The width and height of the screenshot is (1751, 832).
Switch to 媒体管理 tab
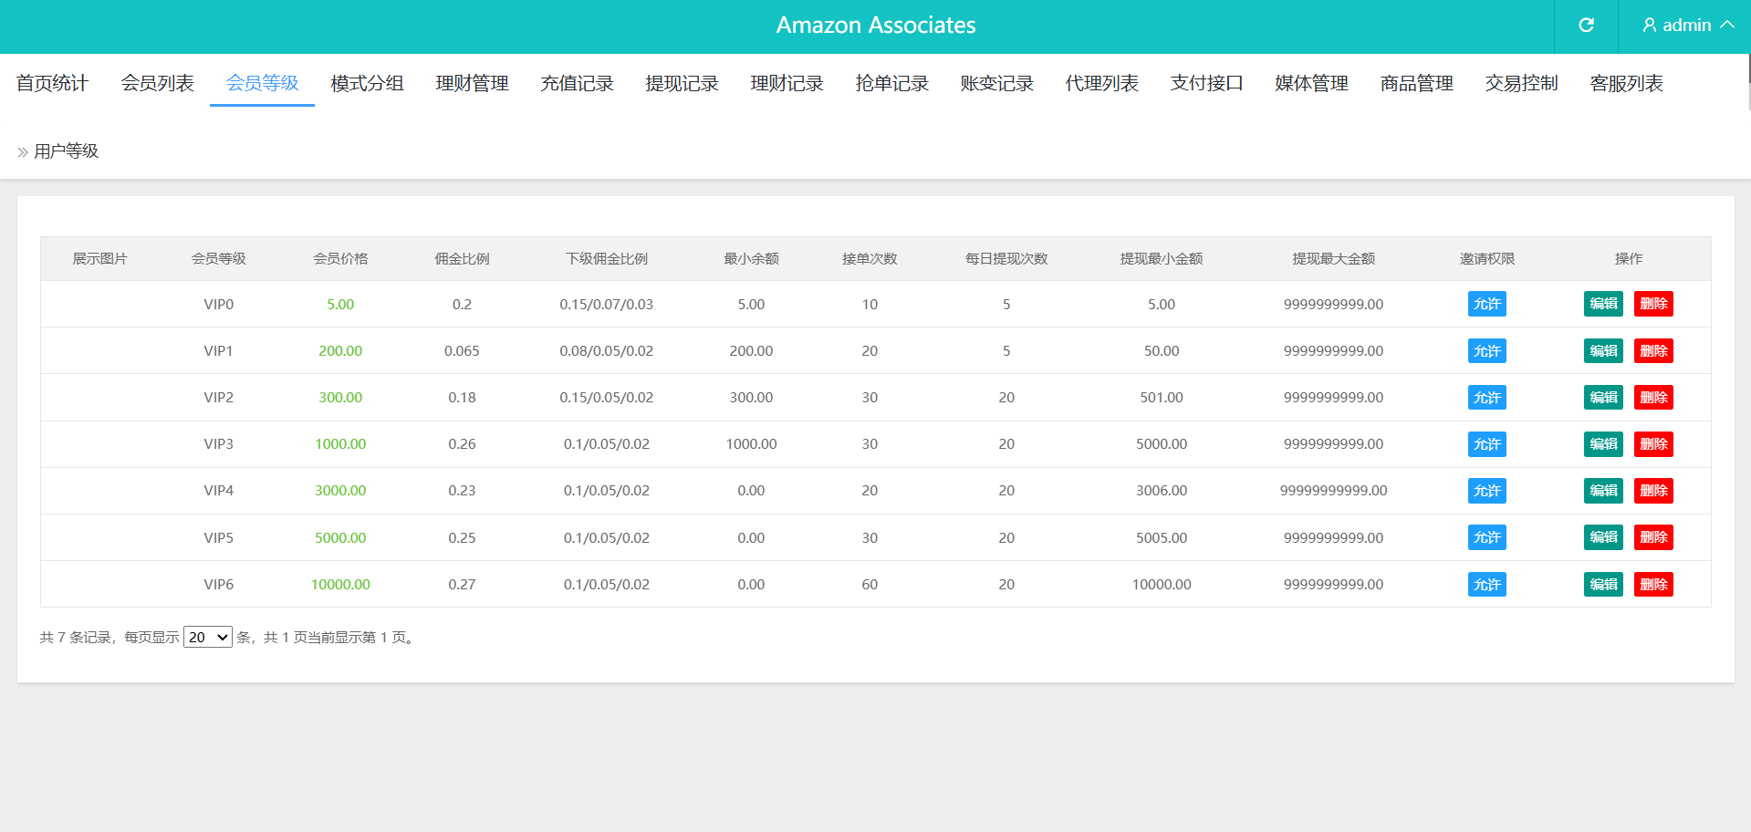click(x=1311, y=83)
